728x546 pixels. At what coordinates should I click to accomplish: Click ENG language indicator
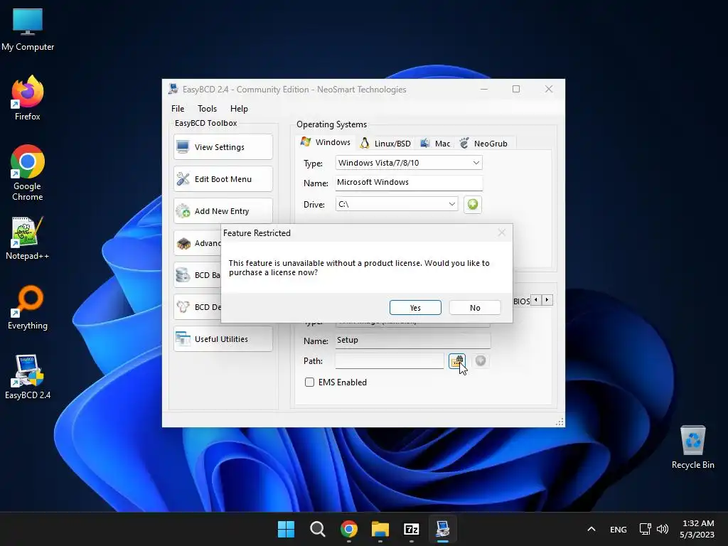point(618,529)
